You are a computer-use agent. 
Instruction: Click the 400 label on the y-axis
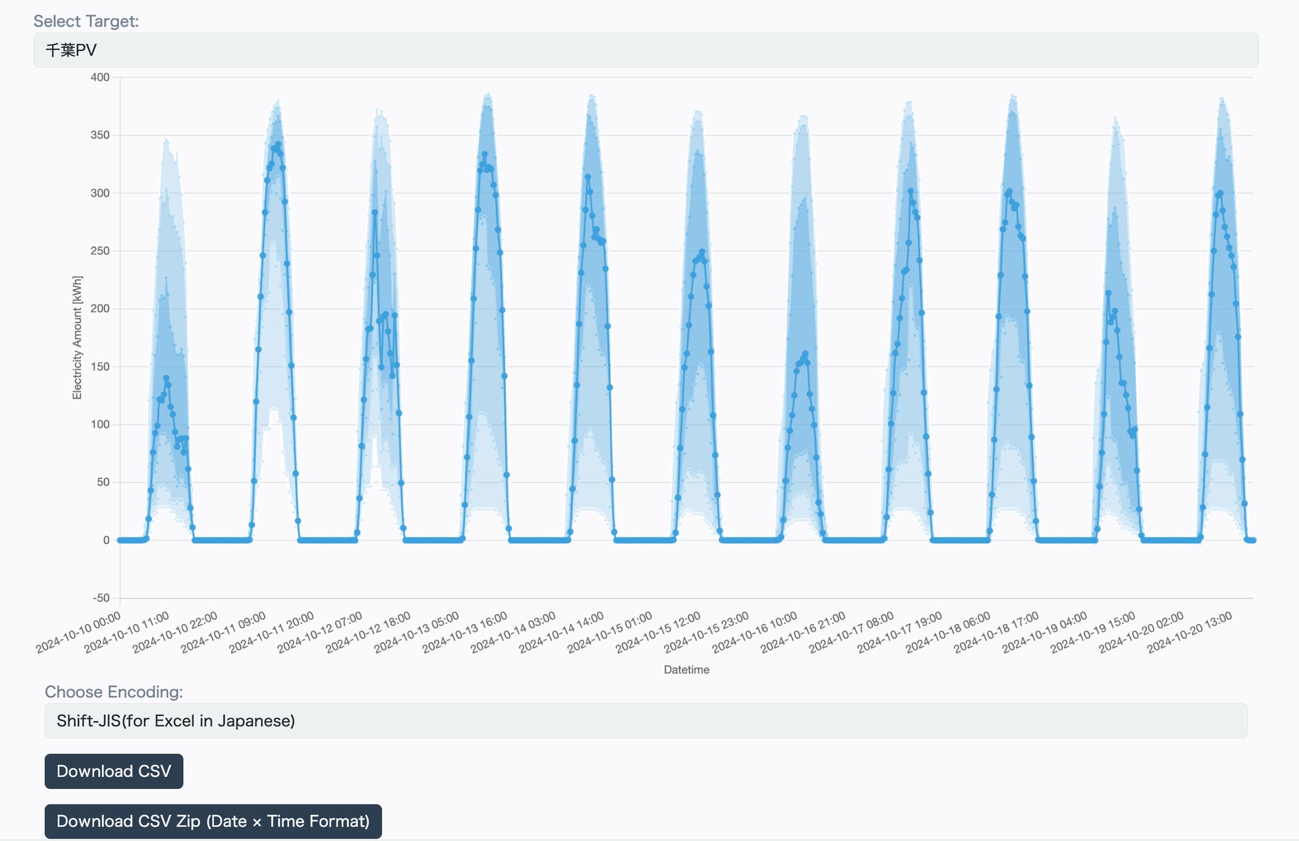click(x=100, y=77)
